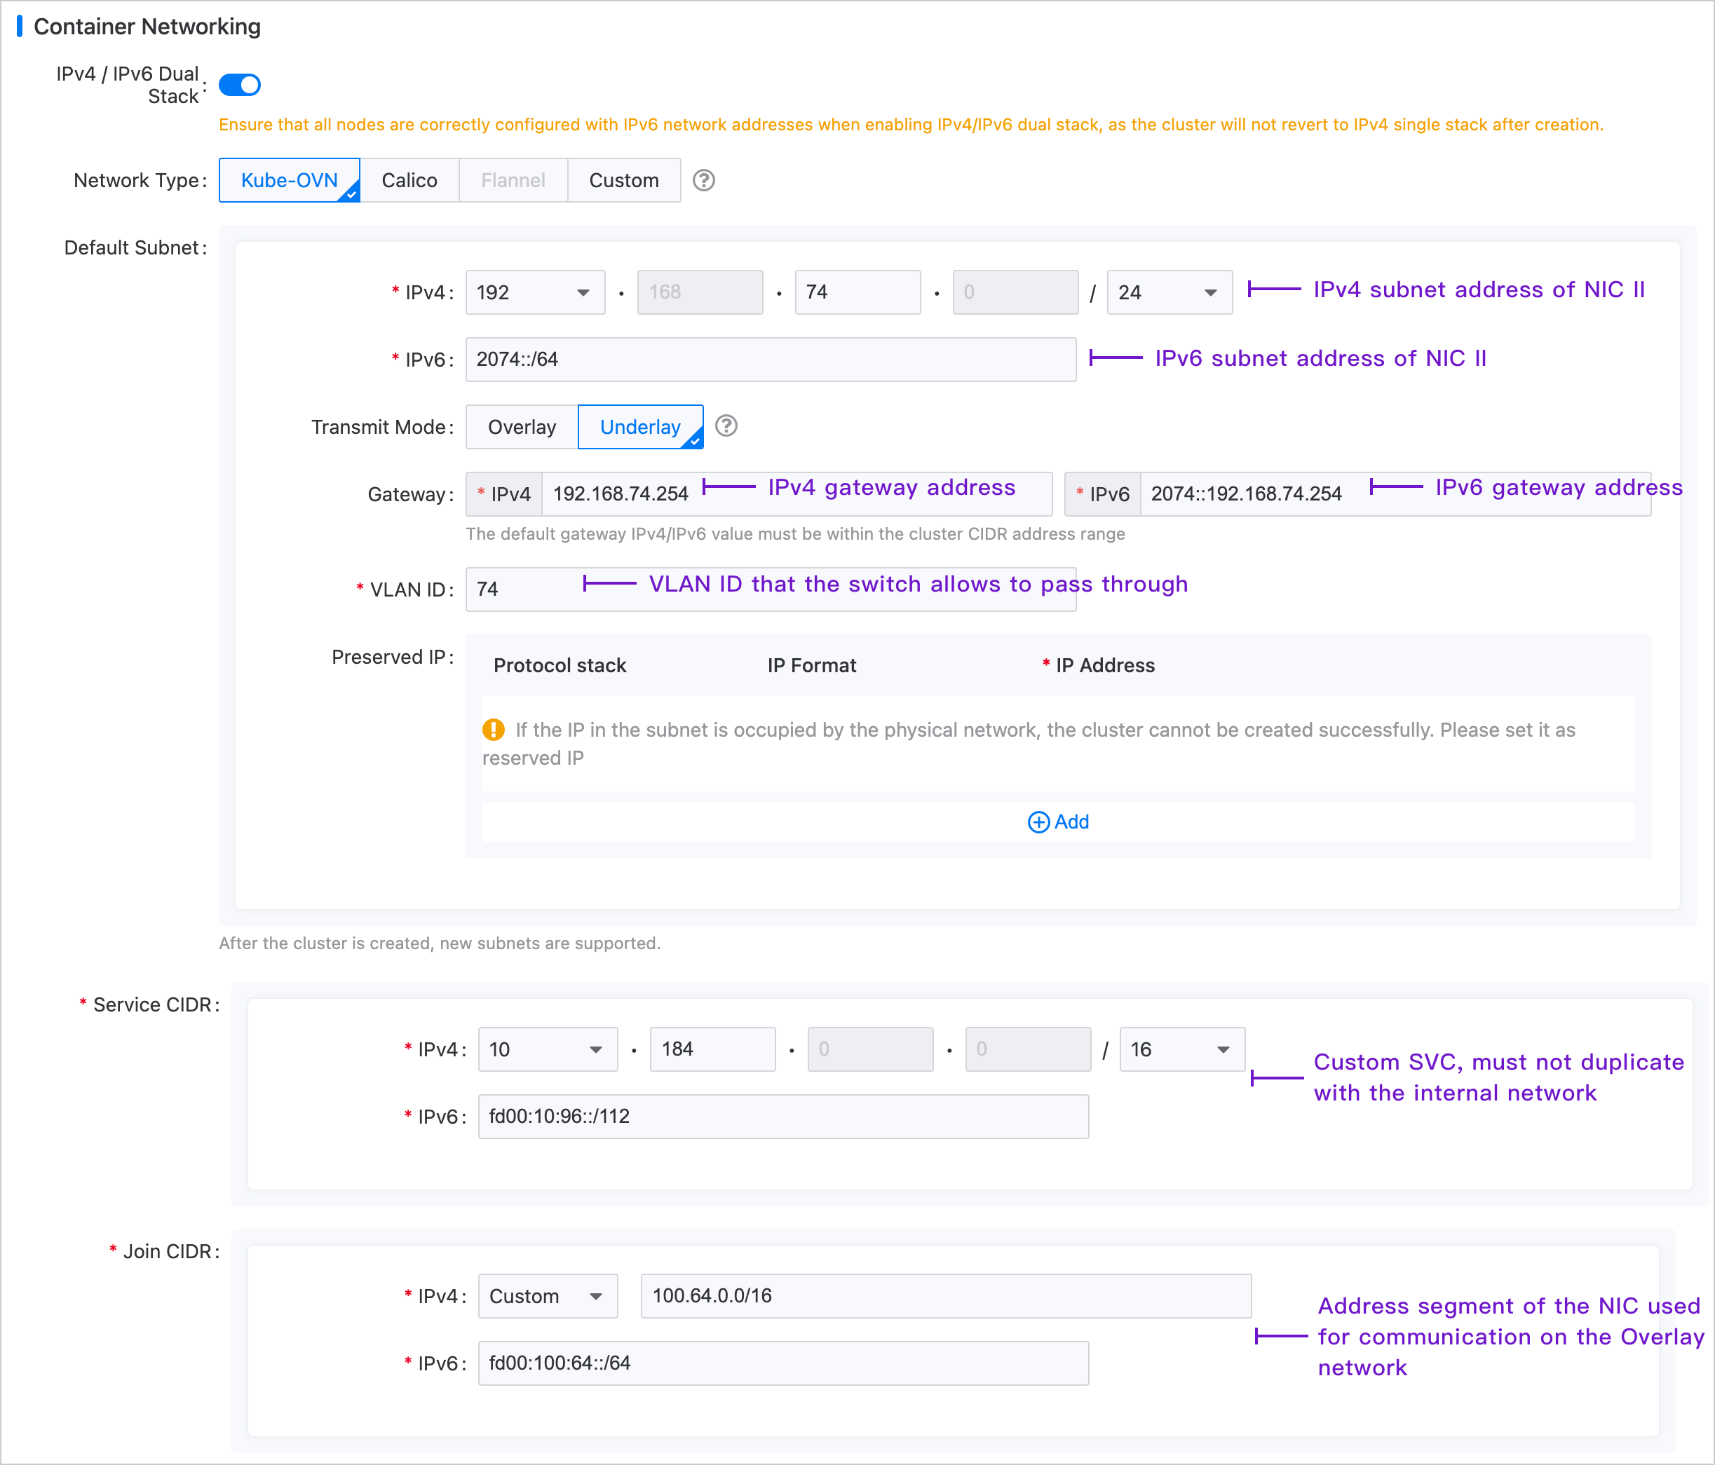Toggle the IPv4 / IPv6 Dual Stack switch
1715x1465 pixels.
tap(240, 84)
